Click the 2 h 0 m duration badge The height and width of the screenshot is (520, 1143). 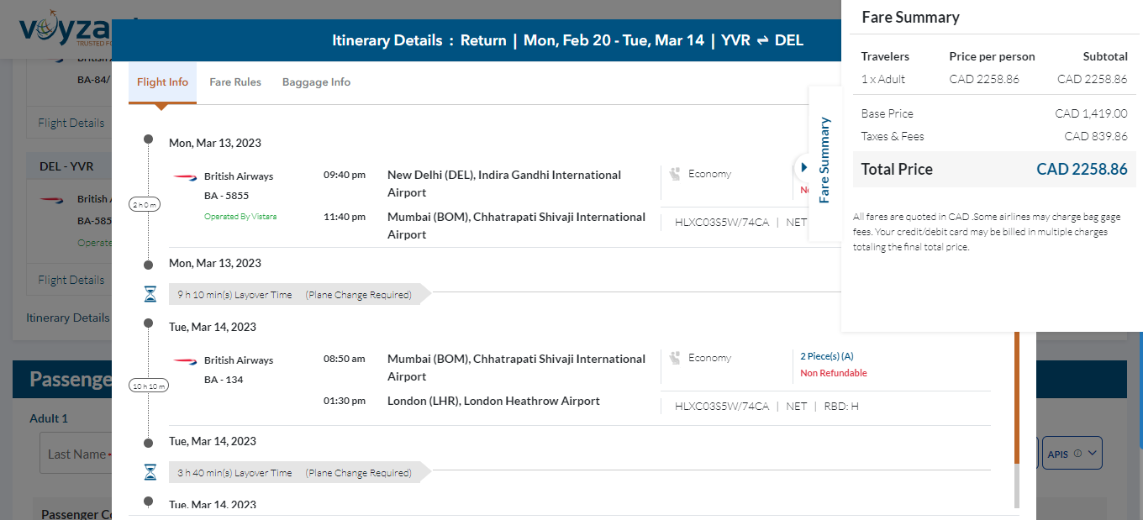pos(148,204)
